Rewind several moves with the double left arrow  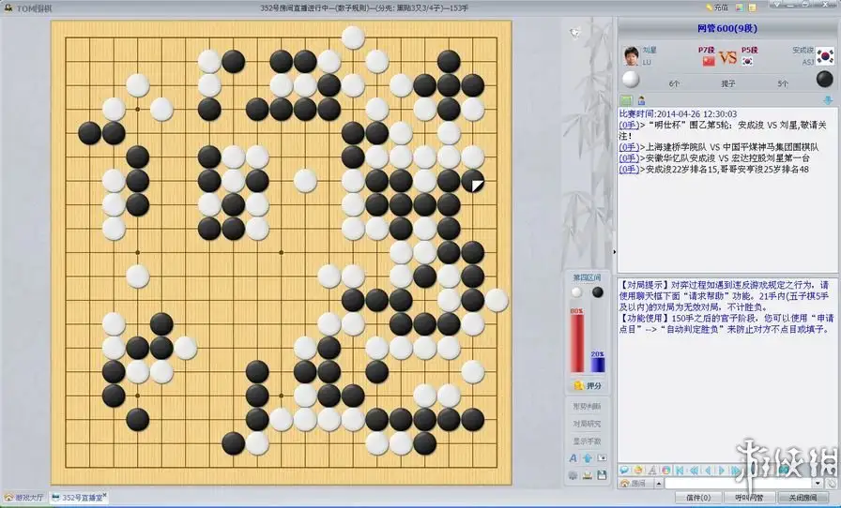click(x=694, y=471)
